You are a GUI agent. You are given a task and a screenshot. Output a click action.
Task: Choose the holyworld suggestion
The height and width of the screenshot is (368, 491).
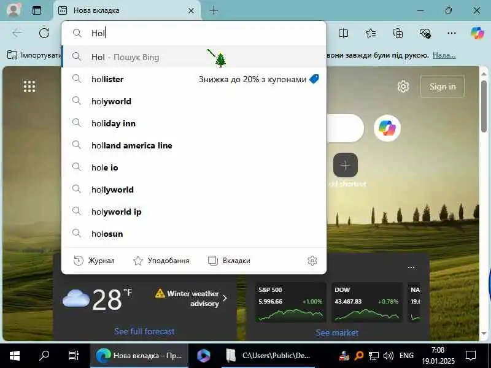point(194,101)
